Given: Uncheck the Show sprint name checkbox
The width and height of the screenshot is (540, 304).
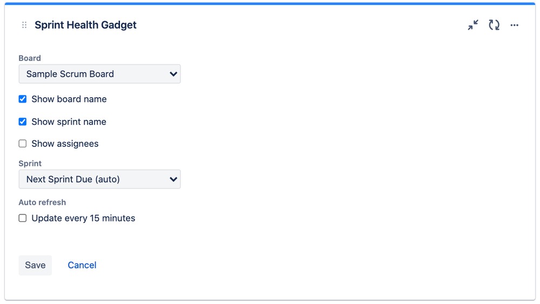Looking at the screenshot, I should point(22,121).
